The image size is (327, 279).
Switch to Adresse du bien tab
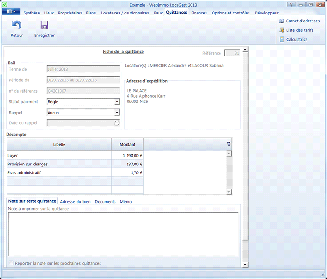75,202
